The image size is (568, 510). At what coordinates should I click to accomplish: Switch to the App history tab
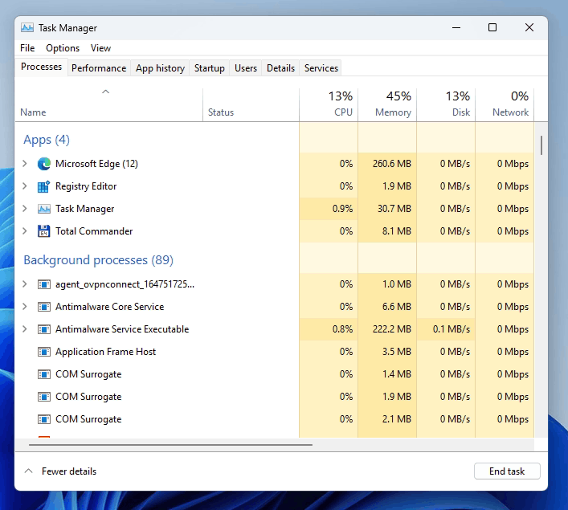pyautogui.click(x=160, y=68)
